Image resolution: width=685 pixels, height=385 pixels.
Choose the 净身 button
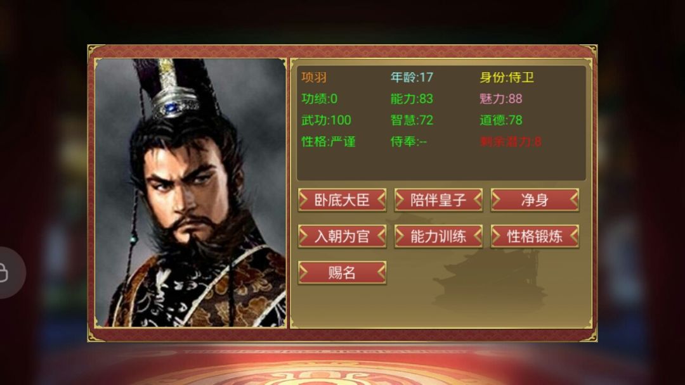535,200
